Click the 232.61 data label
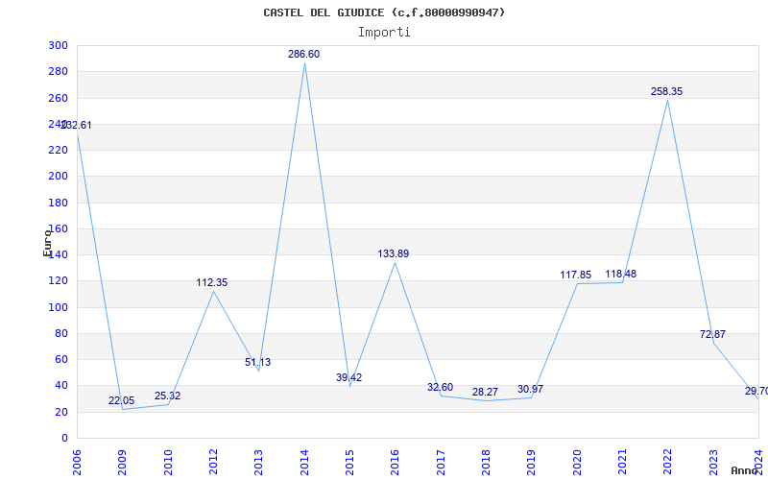The image size is (768, 480). pos(76,126)
